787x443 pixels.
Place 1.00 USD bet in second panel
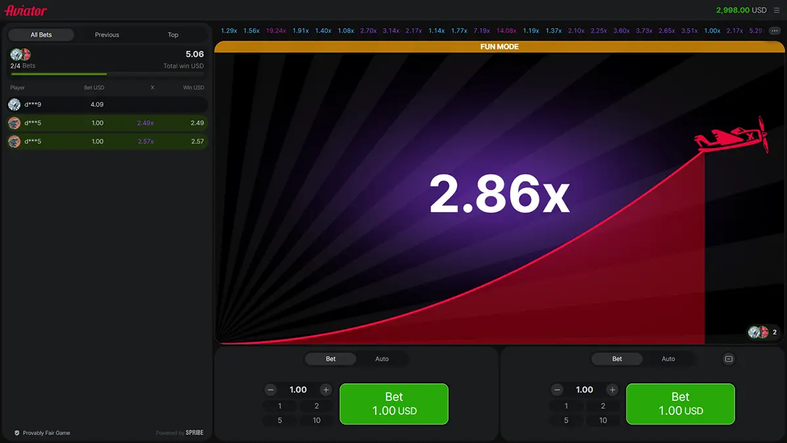click(681, 404)
